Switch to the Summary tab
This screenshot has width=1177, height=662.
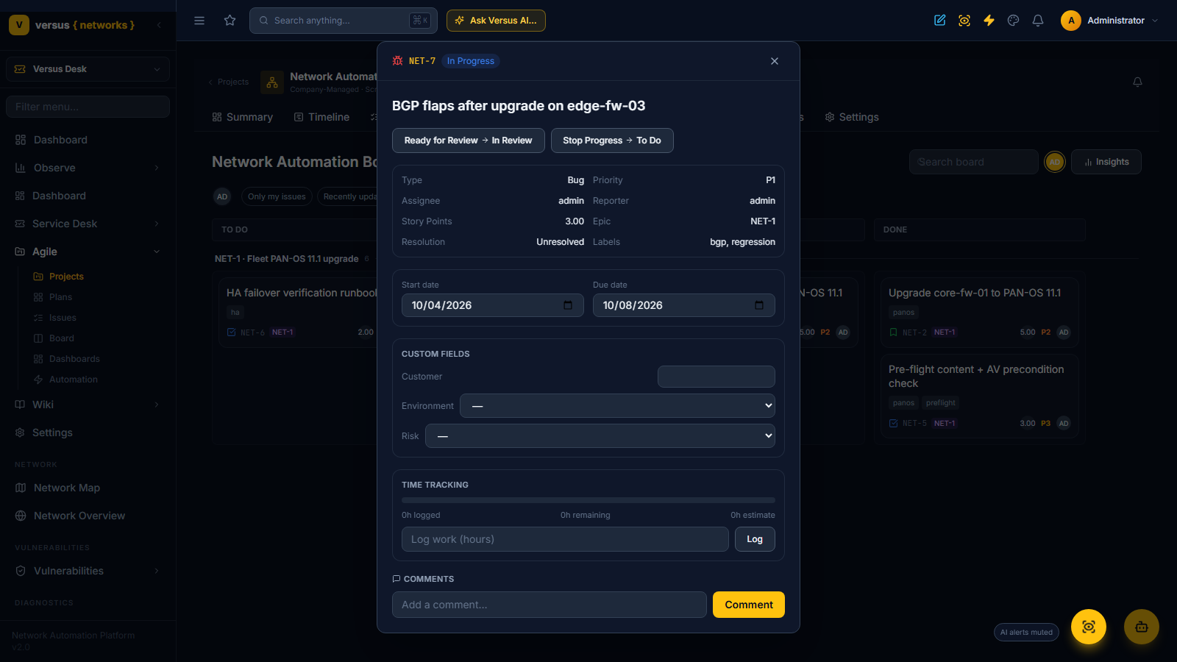pos(242,117)
